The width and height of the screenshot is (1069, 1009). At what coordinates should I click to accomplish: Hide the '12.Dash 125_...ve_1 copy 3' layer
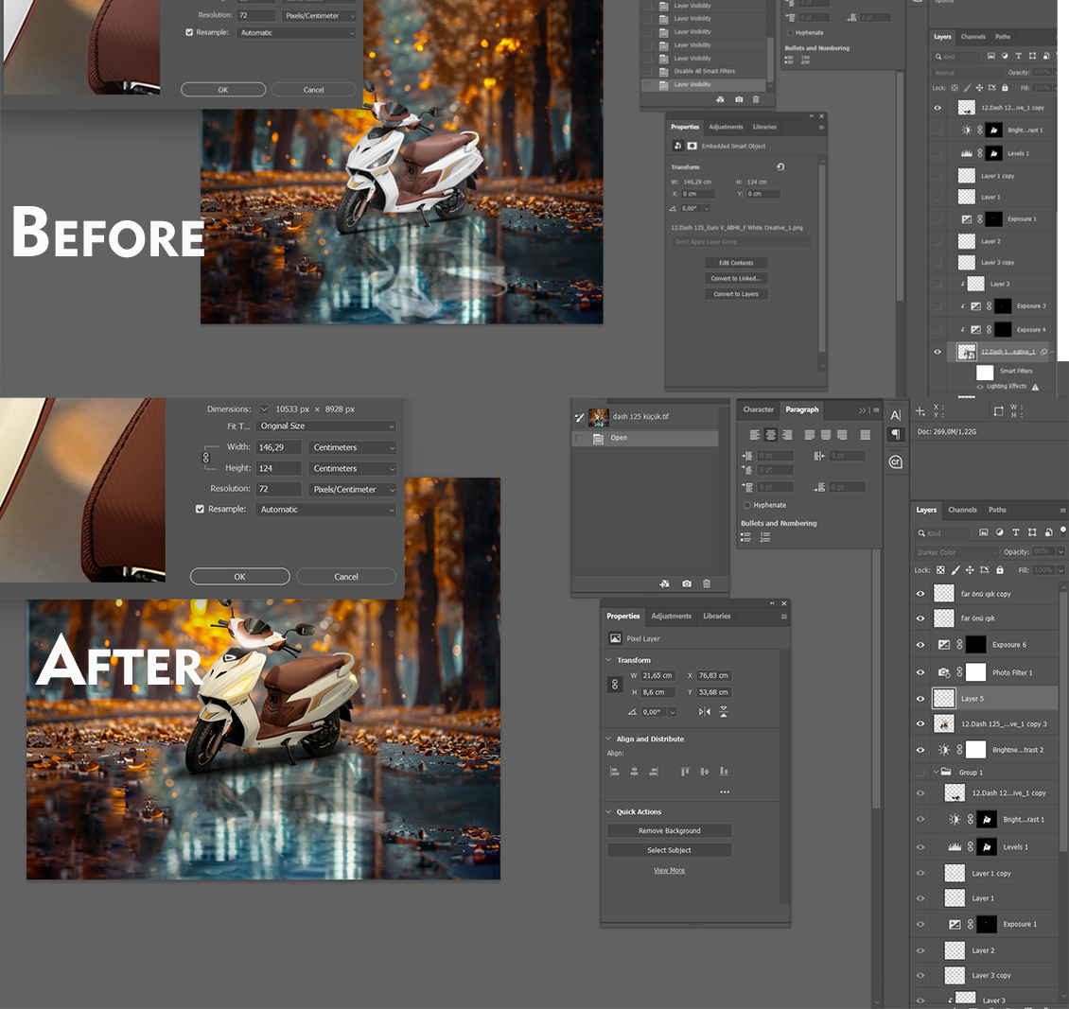[x=920, y=723]
